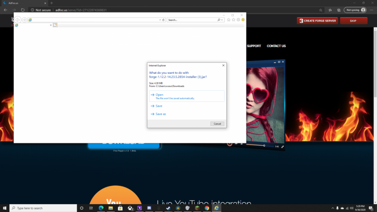Expand the Internet Explorer address bar dropdown
This screenshot has height=212, width=377.
pyautogui.click(x=160, y=20)
